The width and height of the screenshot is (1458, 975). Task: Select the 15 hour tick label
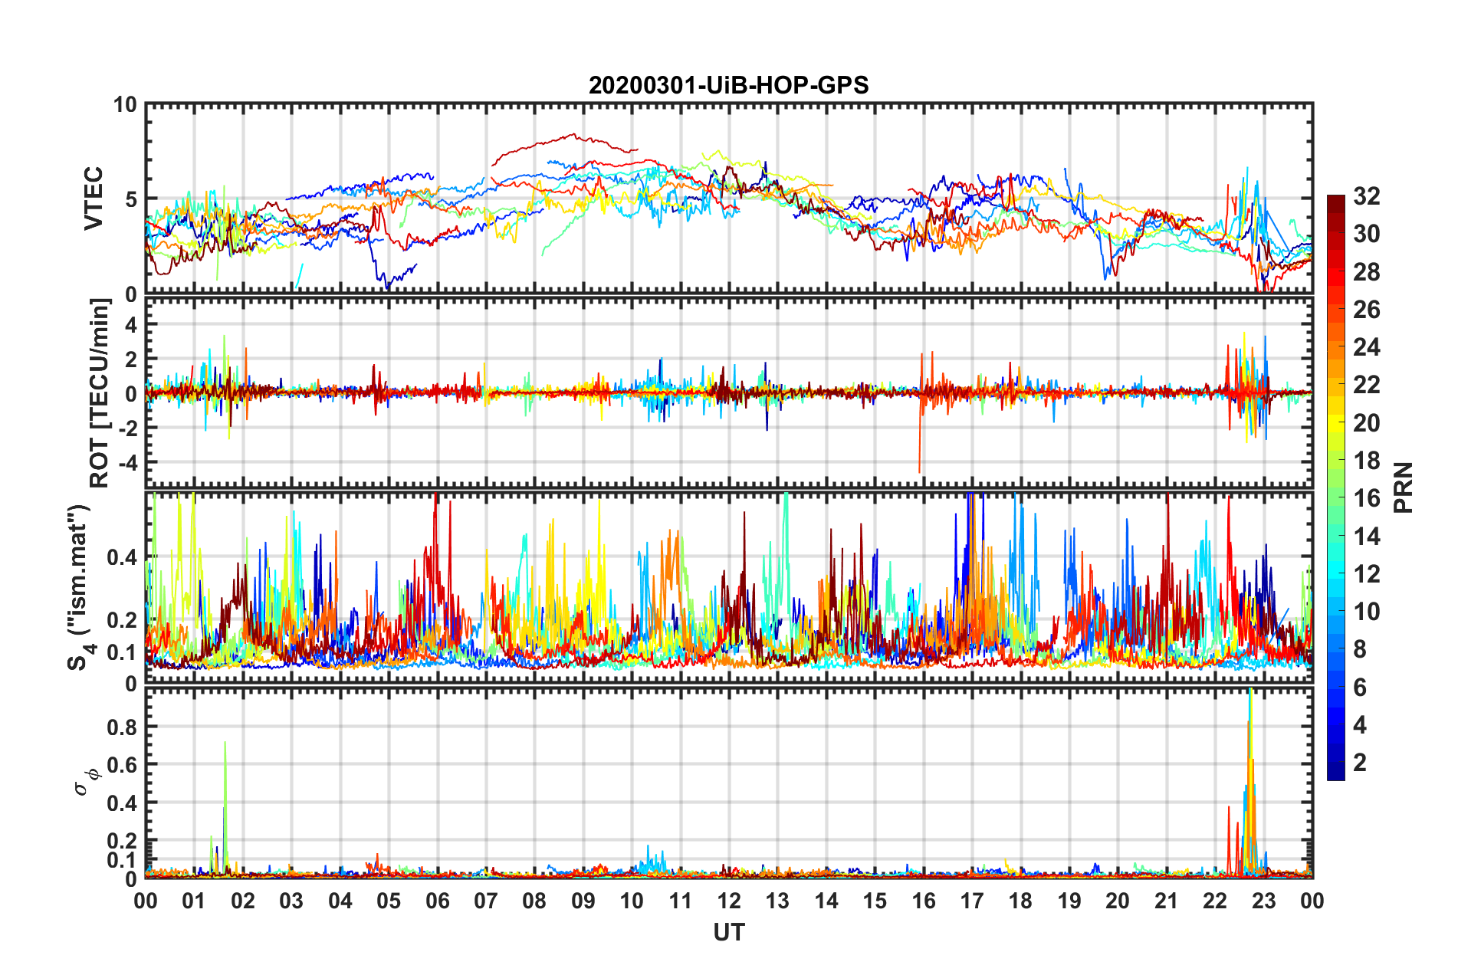click(875, 901)
